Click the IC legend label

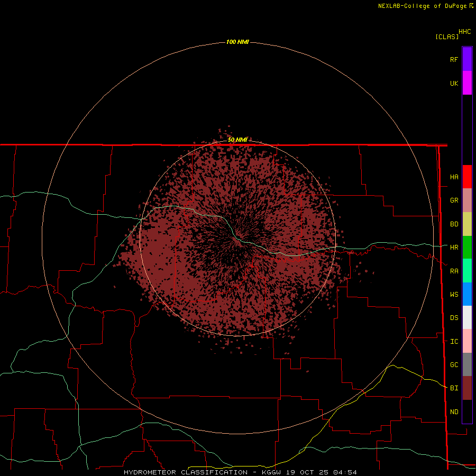pyautogui.click(x=454, y=342)
